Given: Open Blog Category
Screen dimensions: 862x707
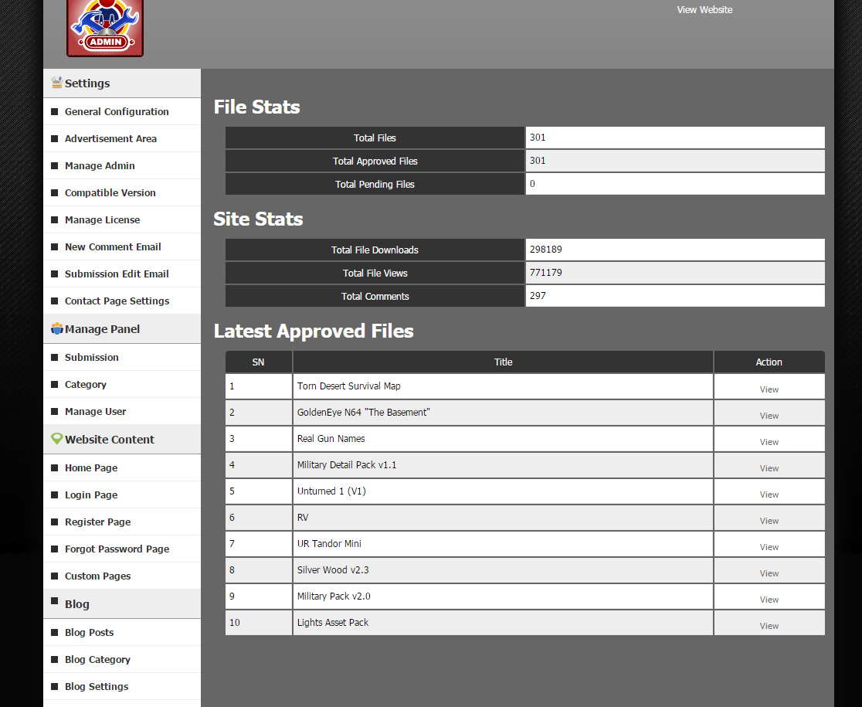Looking at the screenshot, I should click(x=97, y=659).
